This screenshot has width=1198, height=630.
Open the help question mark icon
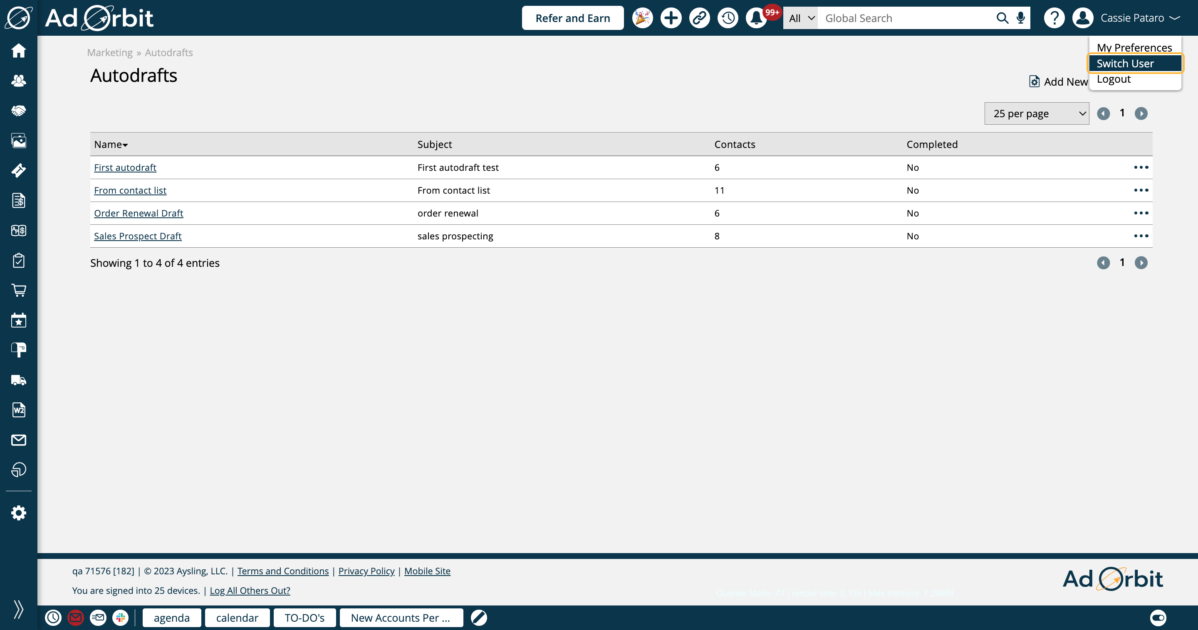[1054, 18]
